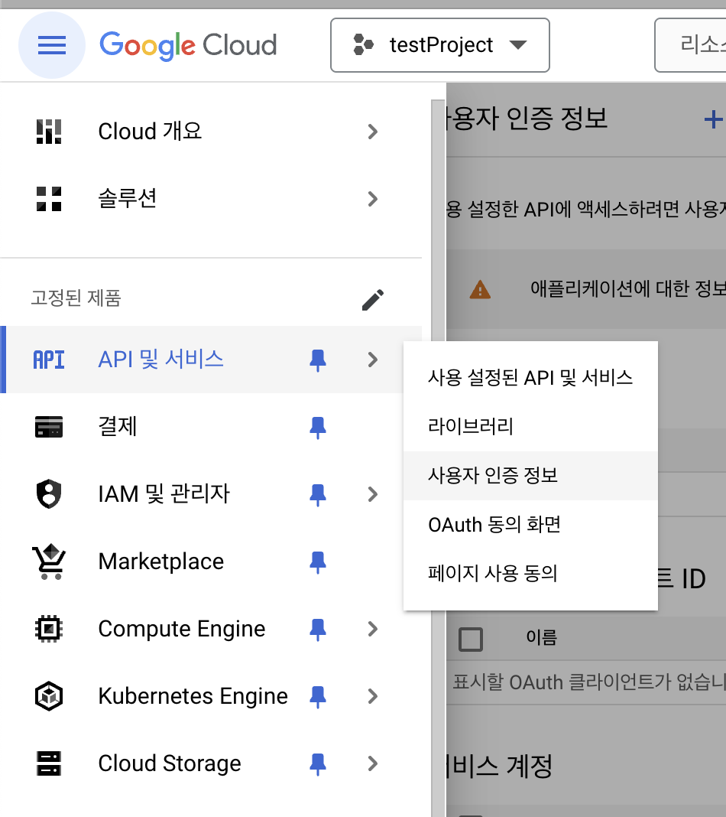
Task: Open Marketplace menu item
Action: coord(211,561)
